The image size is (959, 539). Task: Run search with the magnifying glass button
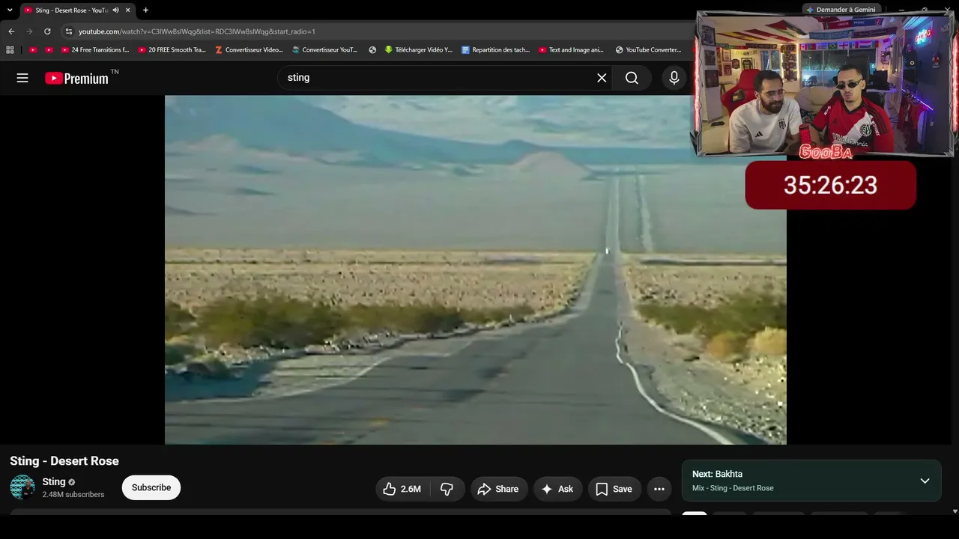click(x=632, y=78)
